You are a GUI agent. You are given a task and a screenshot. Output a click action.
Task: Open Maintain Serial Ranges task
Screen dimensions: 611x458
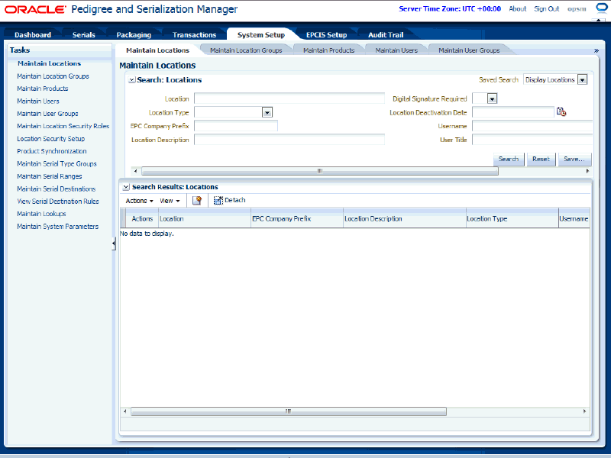click(x=50, y=176)
